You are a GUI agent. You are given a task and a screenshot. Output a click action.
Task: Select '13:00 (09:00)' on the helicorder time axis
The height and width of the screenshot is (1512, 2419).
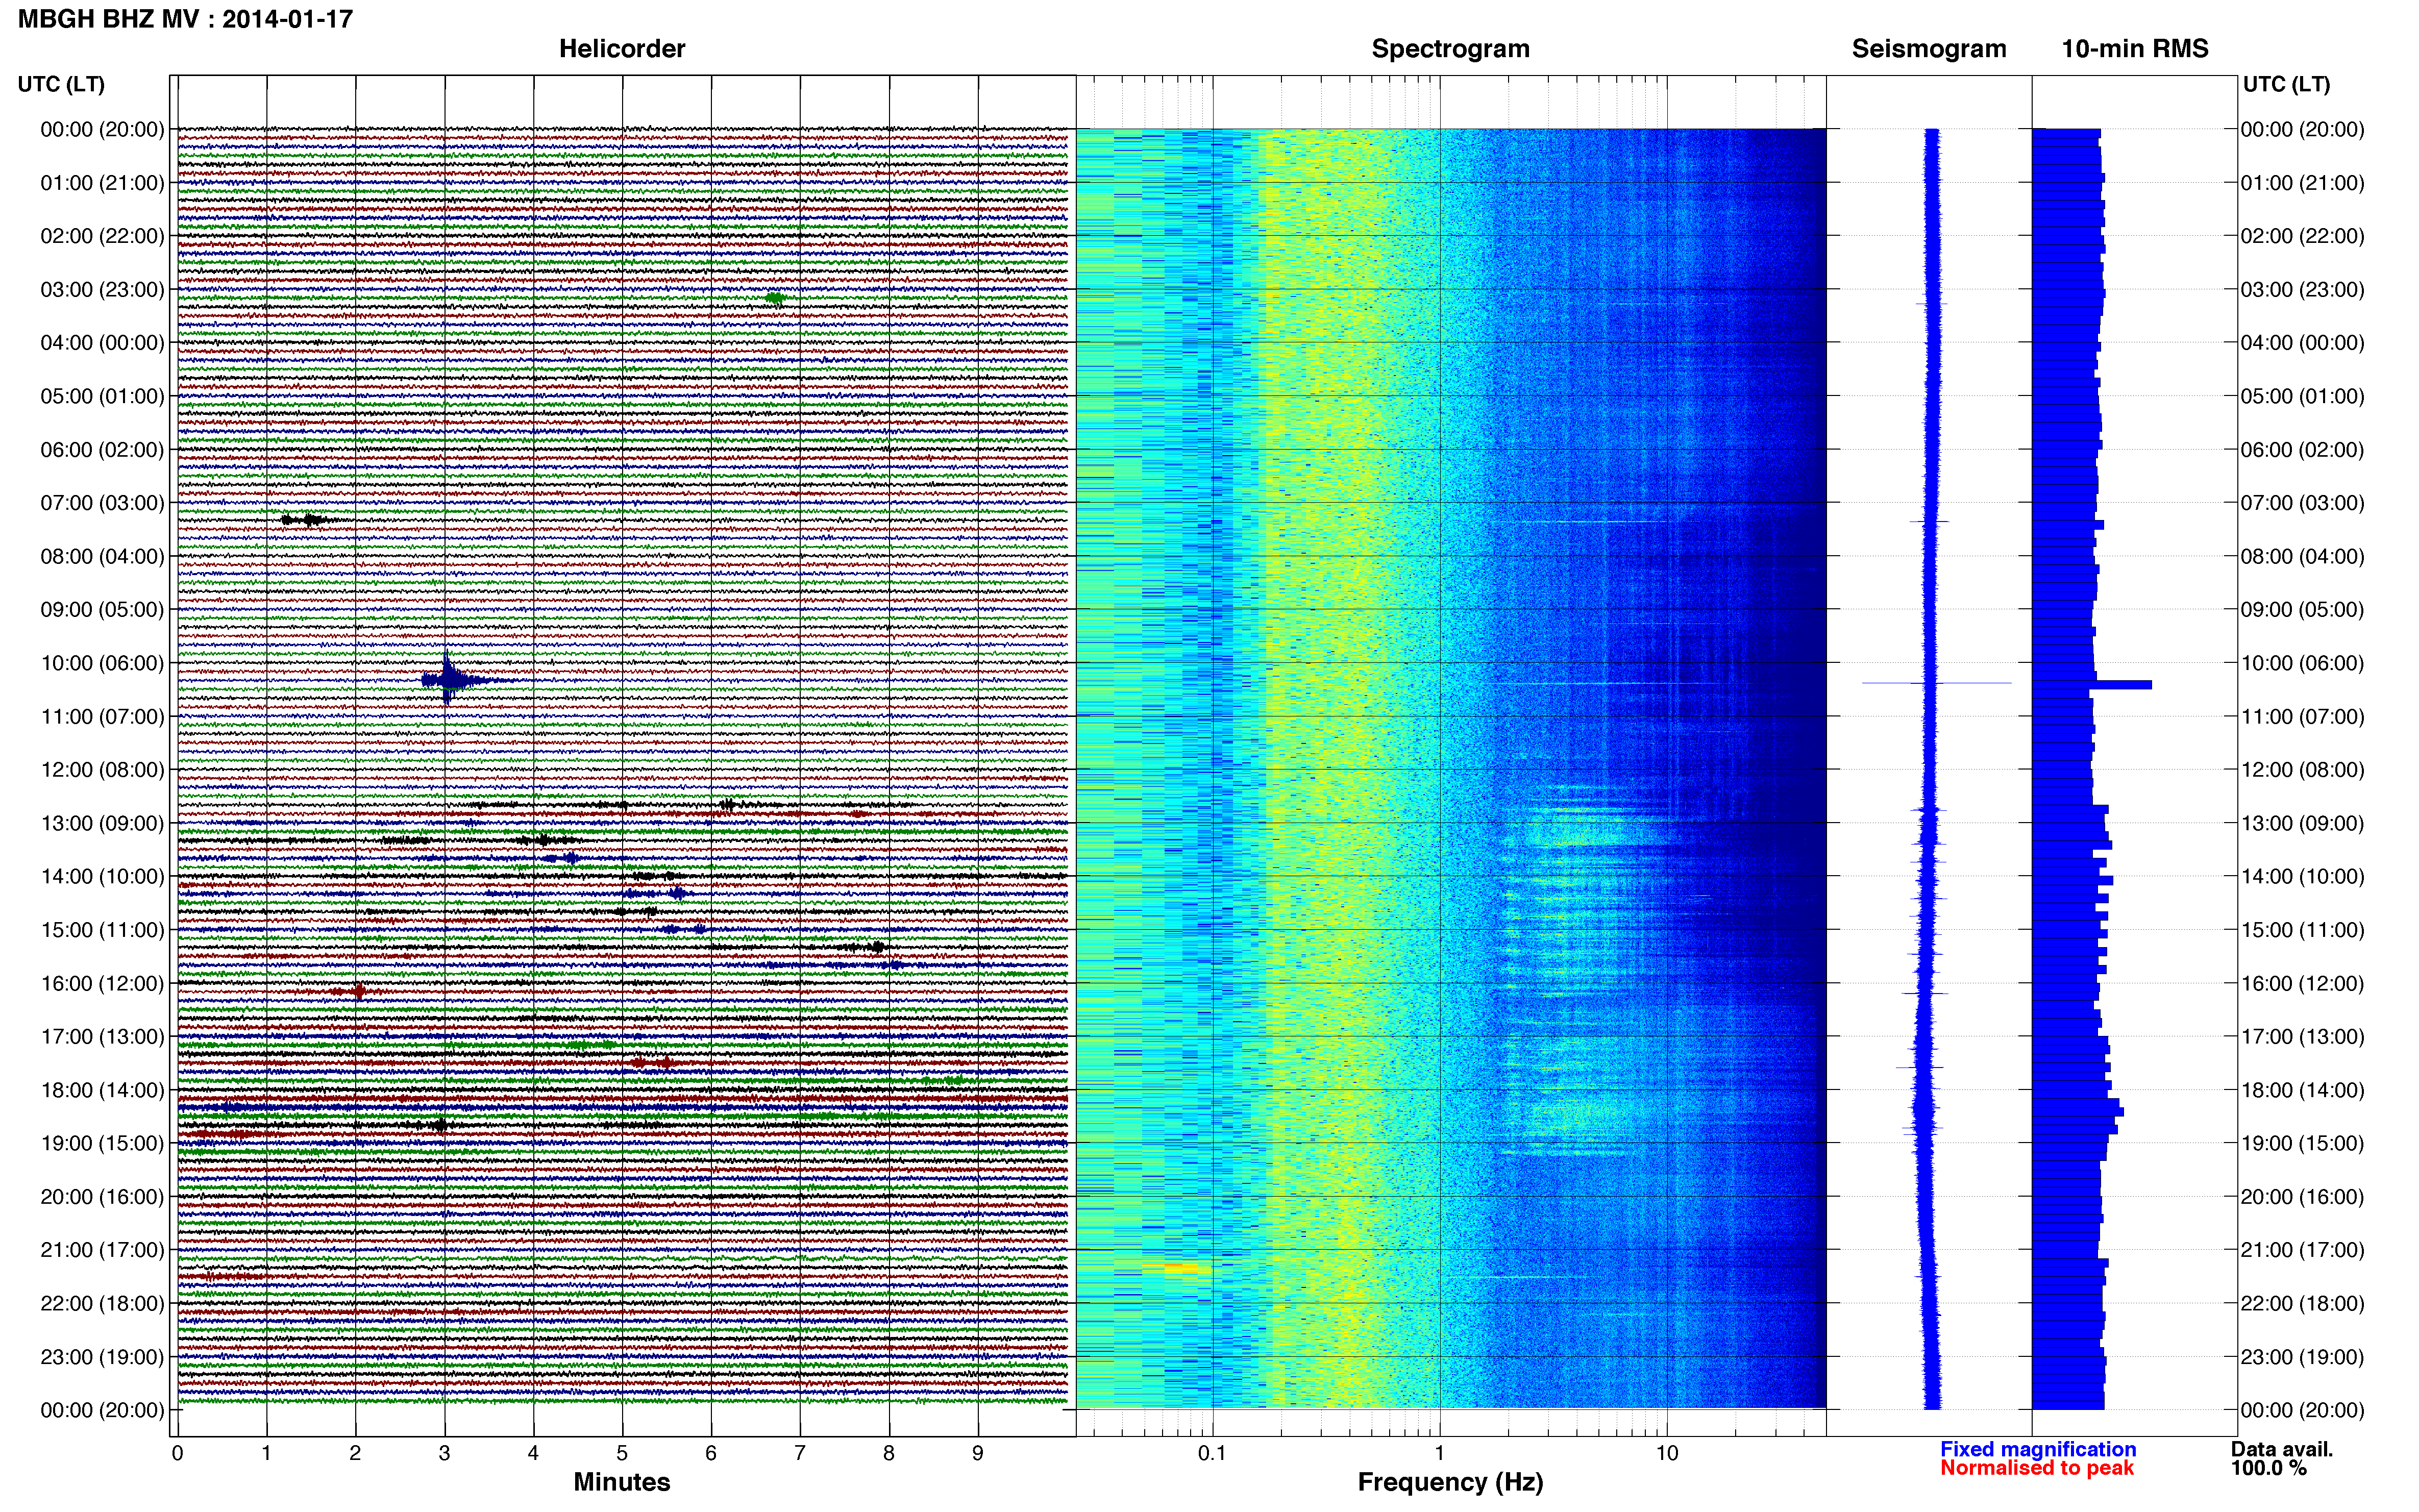pos(102,823)
